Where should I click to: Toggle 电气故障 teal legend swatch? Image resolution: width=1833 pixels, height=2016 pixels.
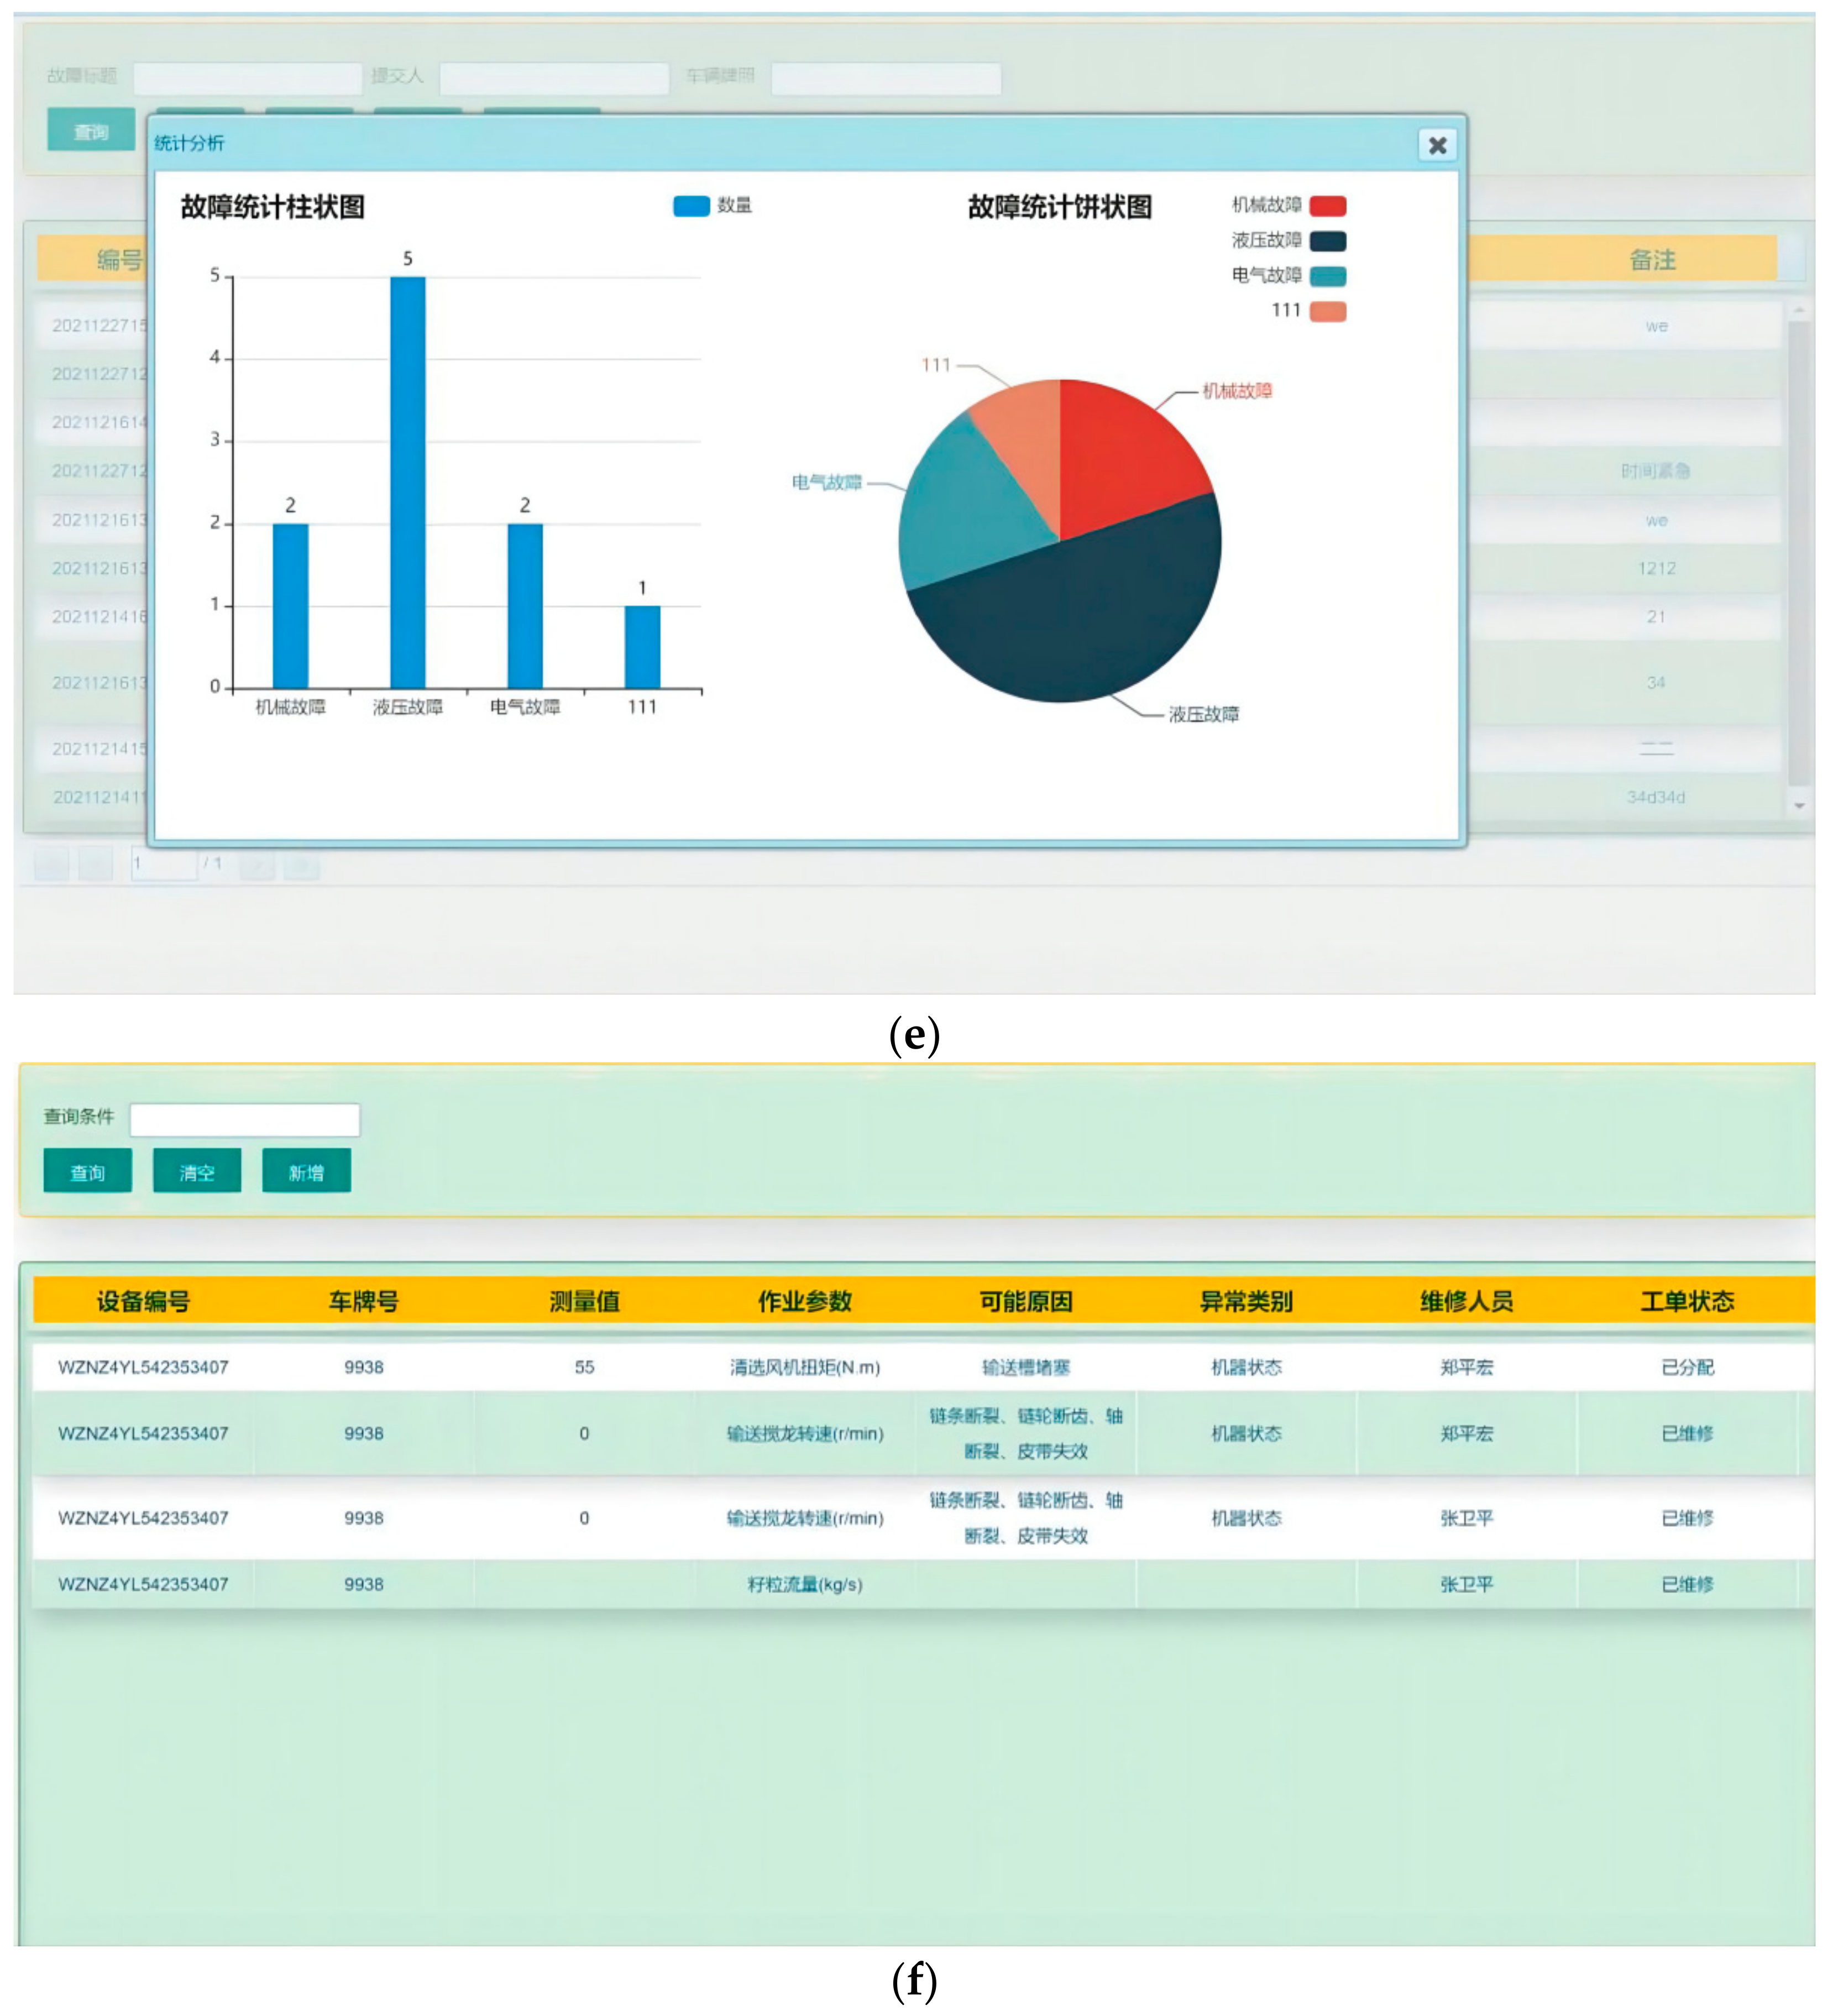pyautogui.click(x=1328, y=276)
